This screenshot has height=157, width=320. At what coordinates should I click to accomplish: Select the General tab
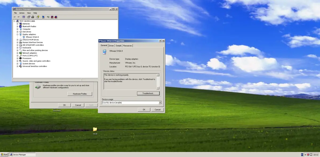104,45
